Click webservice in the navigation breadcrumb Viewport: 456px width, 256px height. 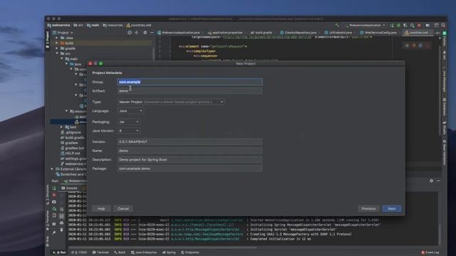point(59,26)
